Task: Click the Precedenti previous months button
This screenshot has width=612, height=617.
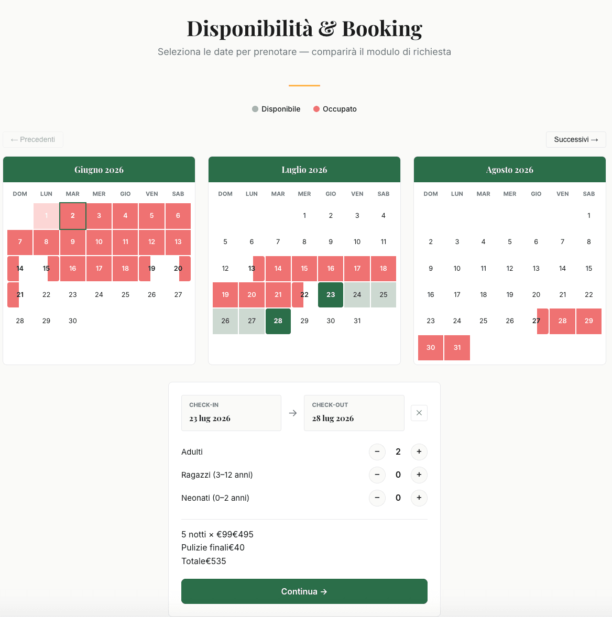Action: [33, 140]
